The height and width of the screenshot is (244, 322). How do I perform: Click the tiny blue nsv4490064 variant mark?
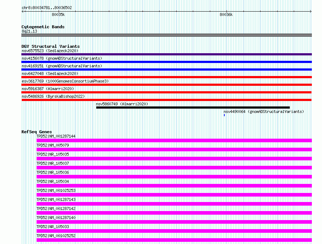coord(224,115)
